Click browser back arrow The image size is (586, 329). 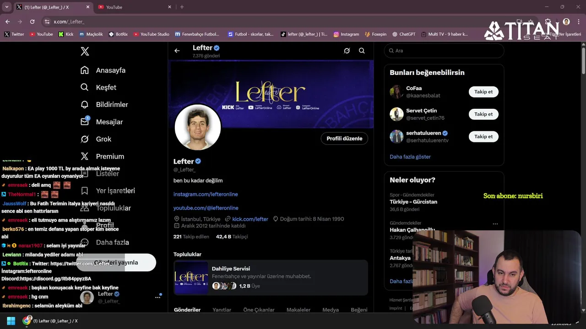[x=7, y=21]
